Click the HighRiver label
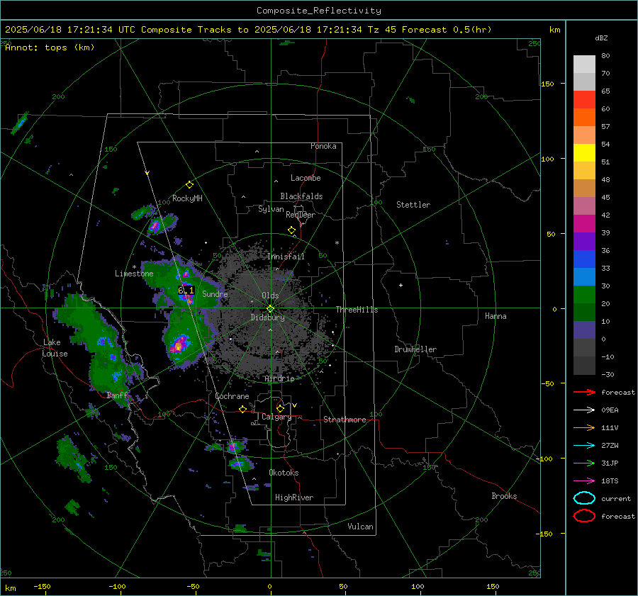 (294, 497)
